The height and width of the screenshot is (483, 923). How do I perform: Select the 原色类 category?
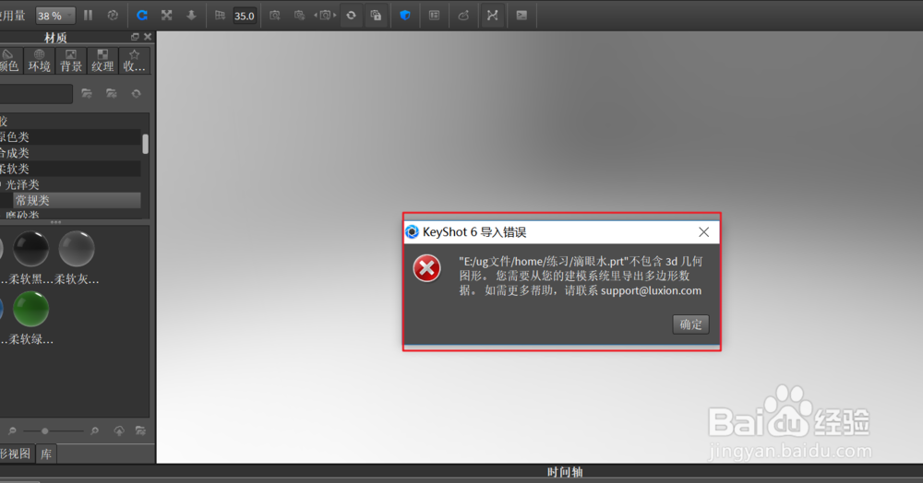(70, 137)
